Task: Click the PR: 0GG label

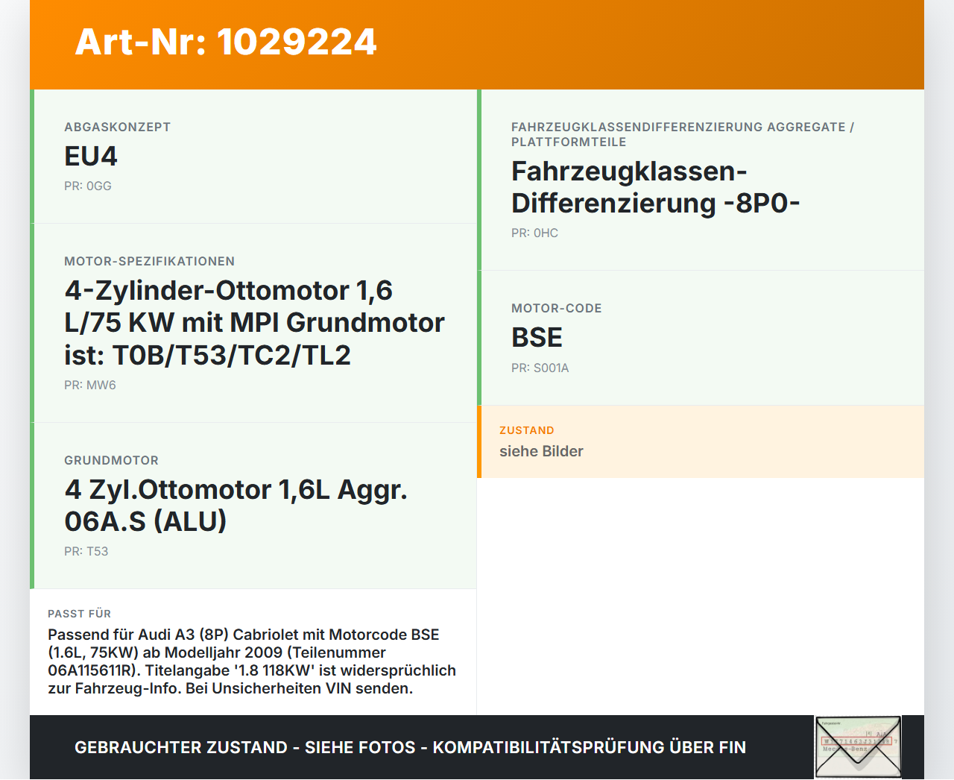Action: (88, 186)
